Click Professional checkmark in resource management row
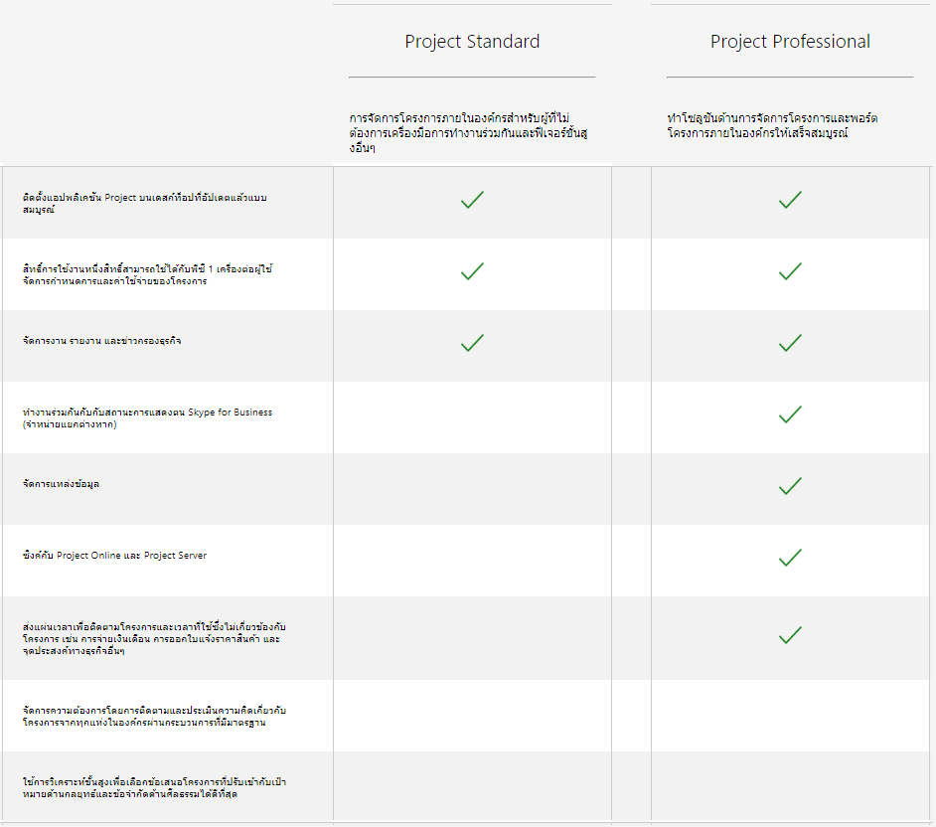 (790, 486)
